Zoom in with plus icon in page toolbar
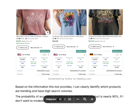 (x=92, y=99)
